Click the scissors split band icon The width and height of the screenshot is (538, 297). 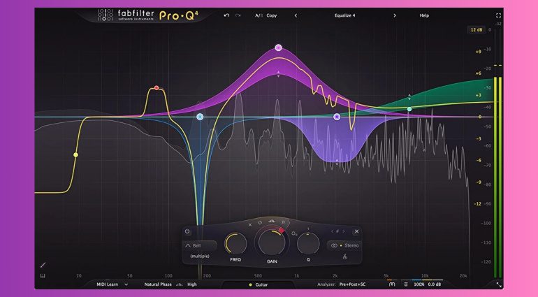click(344, 256)
